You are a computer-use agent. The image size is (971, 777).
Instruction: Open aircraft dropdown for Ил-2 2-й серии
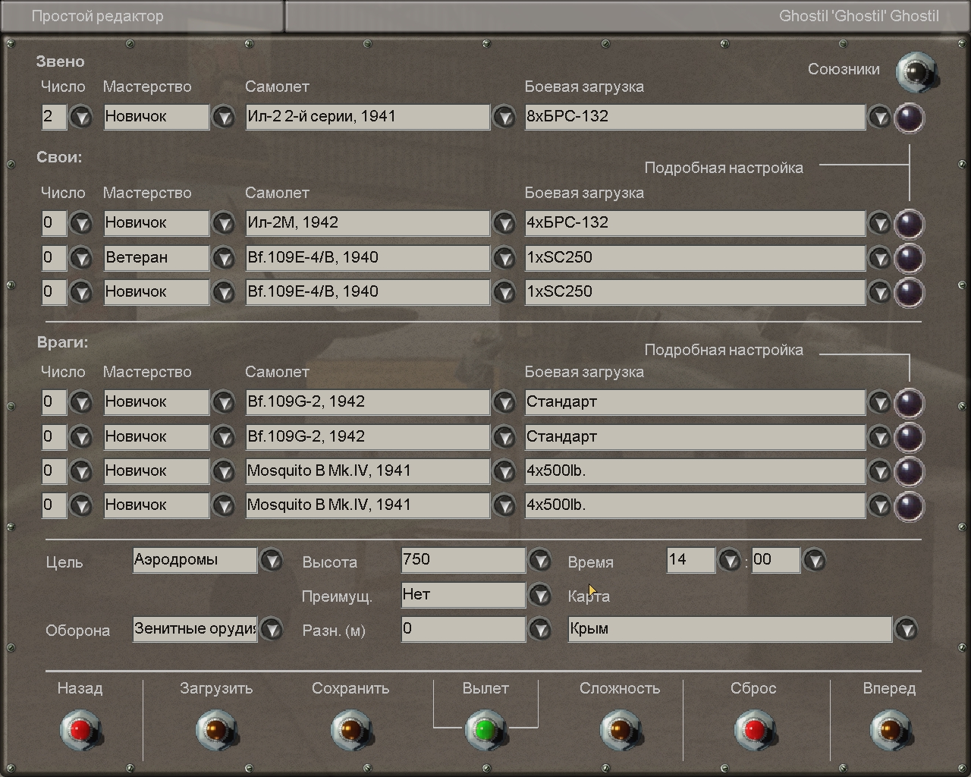pos(504,118)
